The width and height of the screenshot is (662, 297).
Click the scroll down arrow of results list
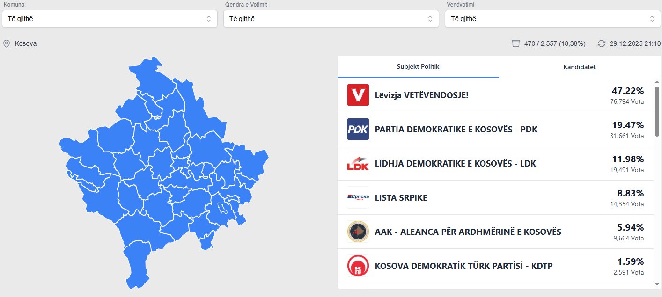point(657,284)
